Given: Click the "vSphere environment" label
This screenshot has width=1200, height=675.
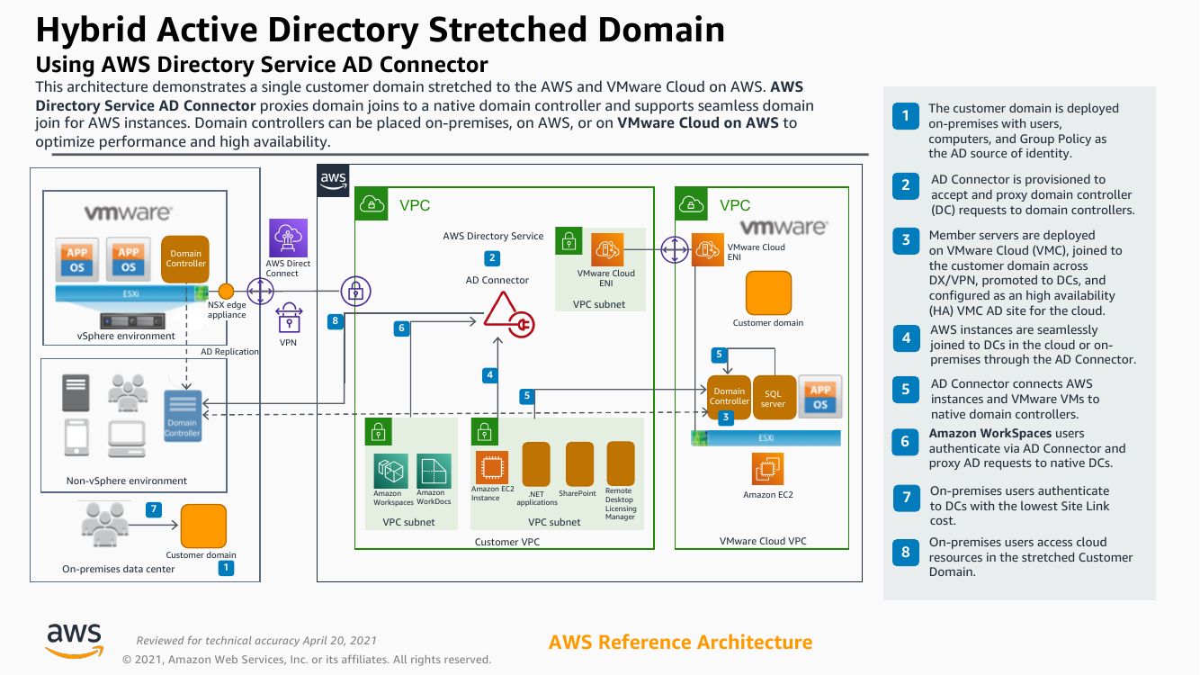Looking at the screenshot, I should tap(126, 336).
